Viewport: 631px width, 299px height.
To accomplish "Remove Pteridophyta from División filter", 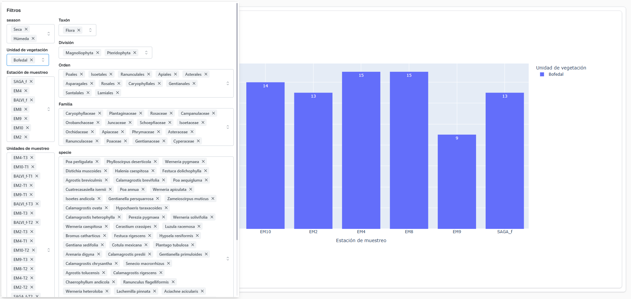I will click(x=135, y=53).
